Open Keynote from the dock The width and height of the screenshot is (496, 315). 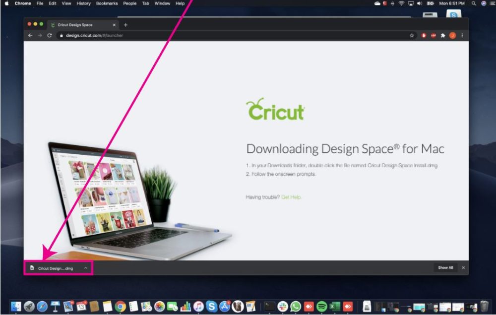55,306
